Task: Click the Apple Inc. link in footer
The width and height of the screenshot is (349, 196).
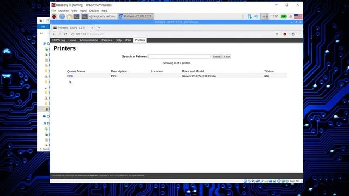Action: pyautogui.click(x=94, y=176)
